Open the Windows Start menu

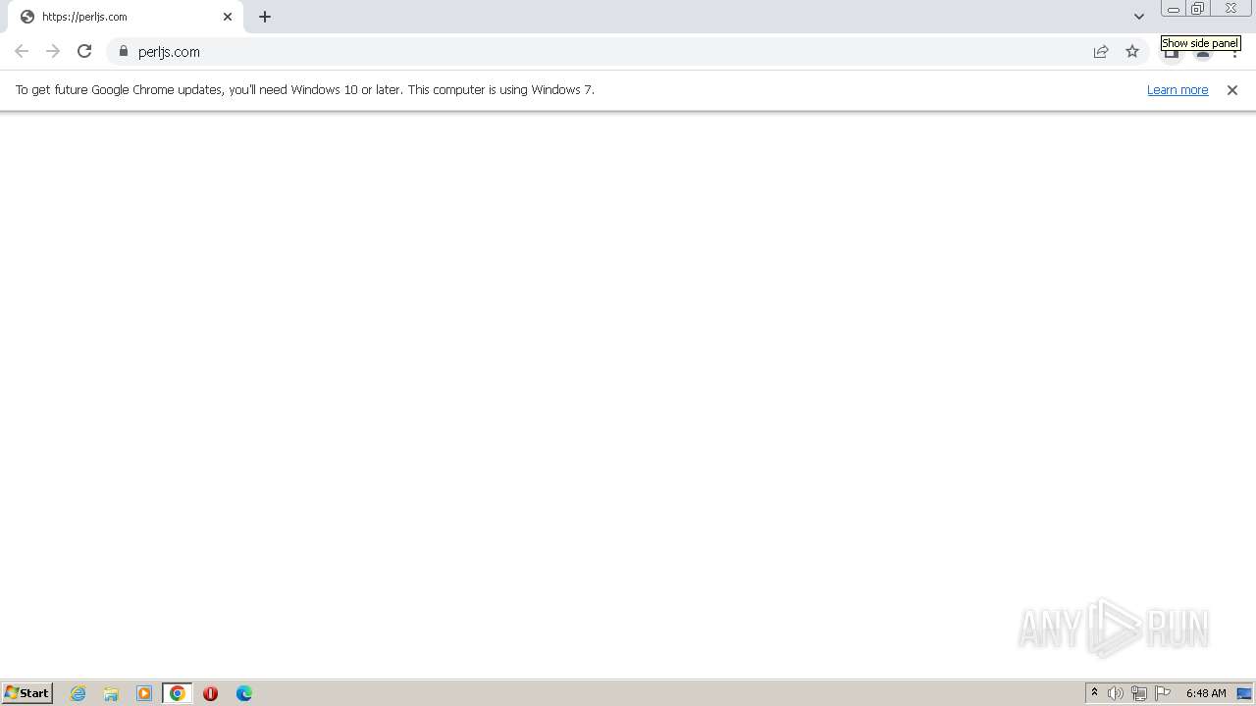pos(27,692)
